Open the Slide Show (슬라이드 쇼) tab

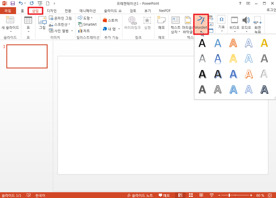112,11
